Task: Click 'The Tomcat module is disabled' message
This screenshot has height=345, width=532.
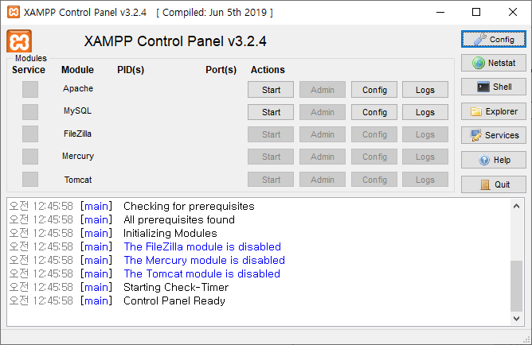Action: coord(202,274)
